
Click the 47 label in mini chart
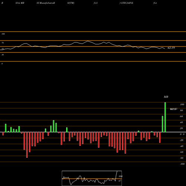coord(120,181)
